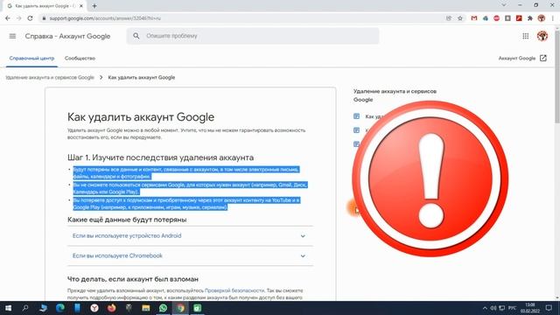Show hidden system tray icons
This screenshot has width=560, height=315.
(x=485, y=308)
